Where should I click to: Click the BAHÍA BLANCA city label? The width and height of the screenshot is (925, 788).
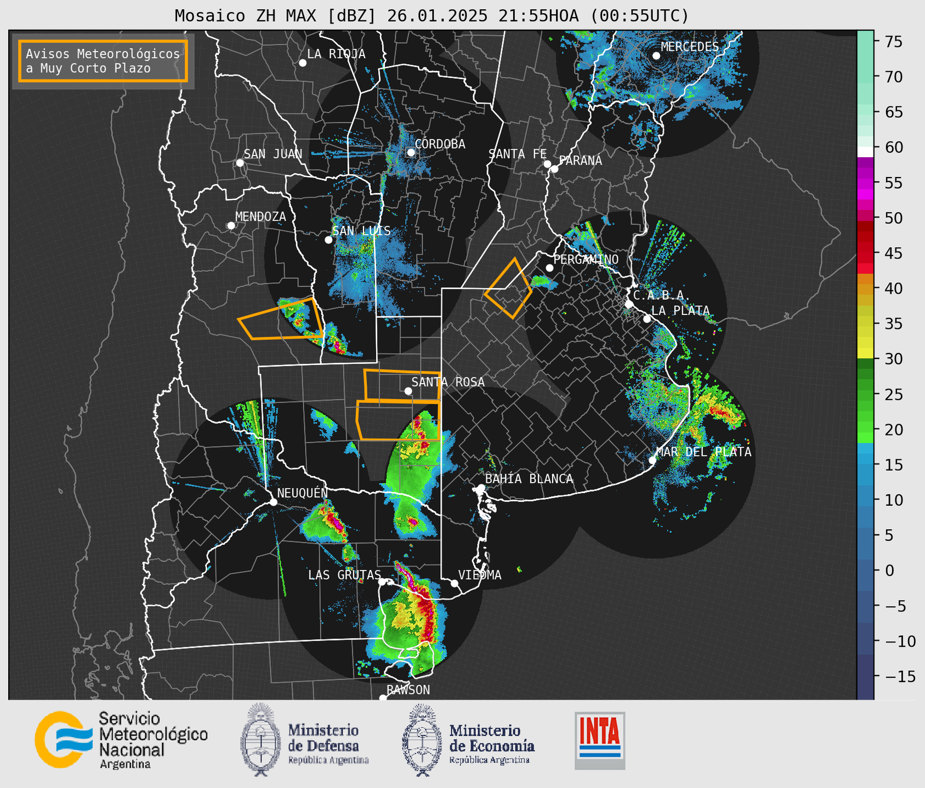coord(529,479)
